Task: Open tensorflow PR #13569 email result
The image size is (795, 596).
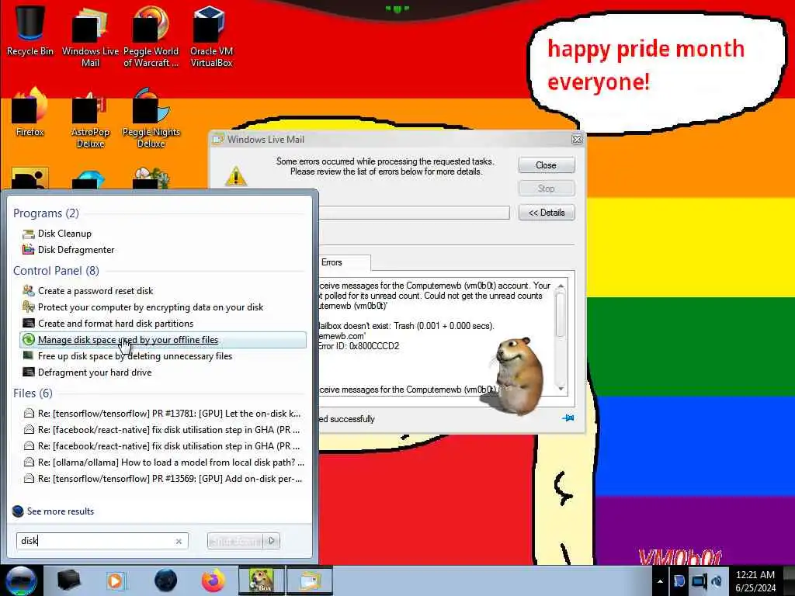Action: click(x=163, y=478)
